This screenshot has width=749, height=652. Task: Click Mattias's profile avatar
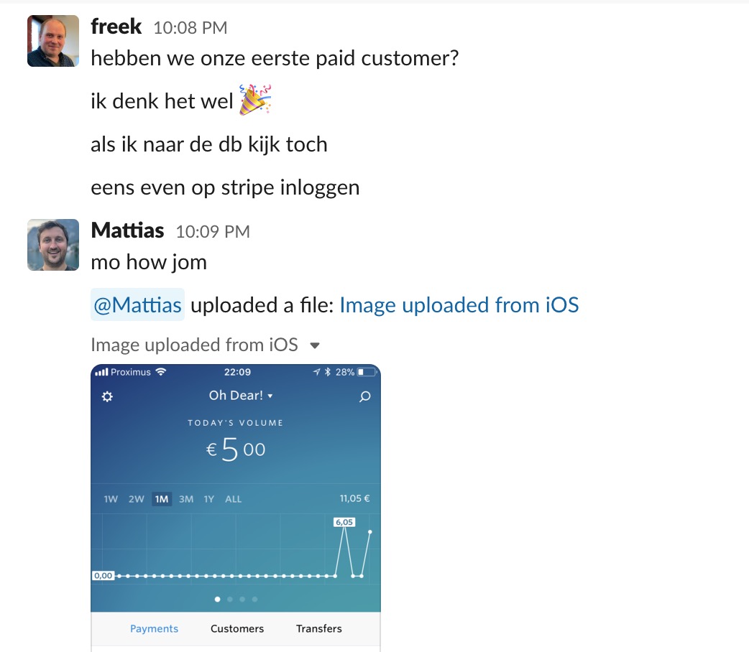(x=53, y=245)
